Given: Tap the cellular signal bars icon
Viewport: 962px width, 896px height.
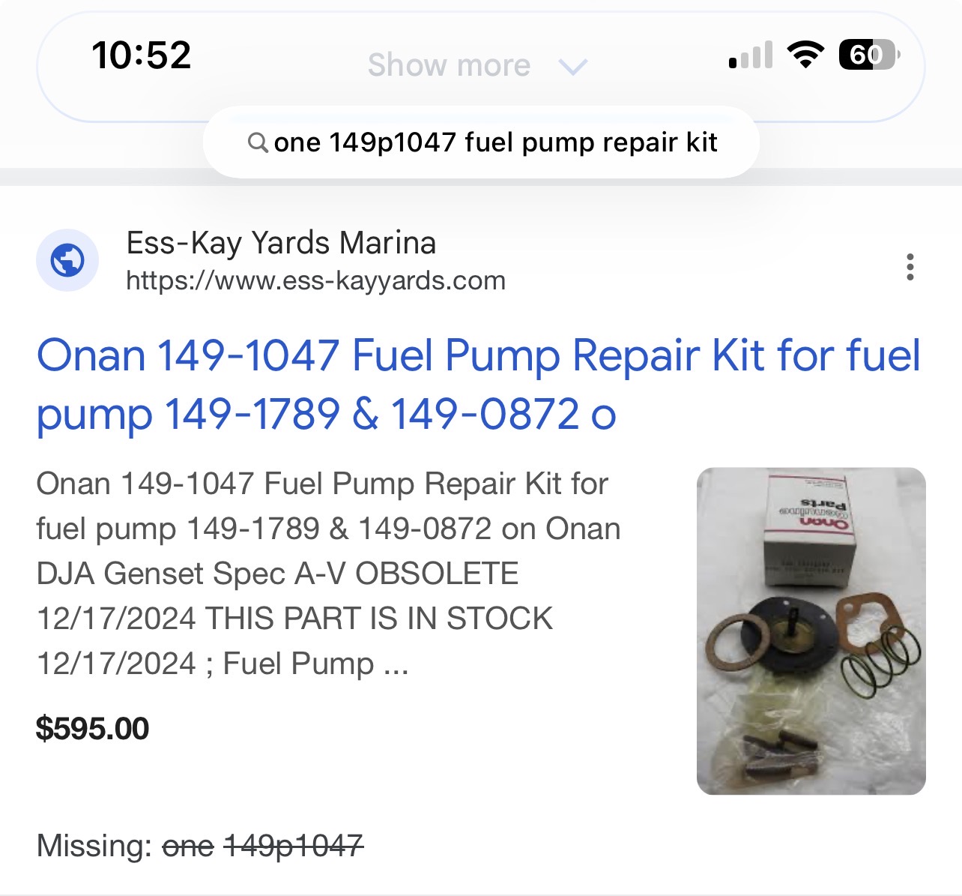Looking at the screenshot, I should click(x=751, y=55).
